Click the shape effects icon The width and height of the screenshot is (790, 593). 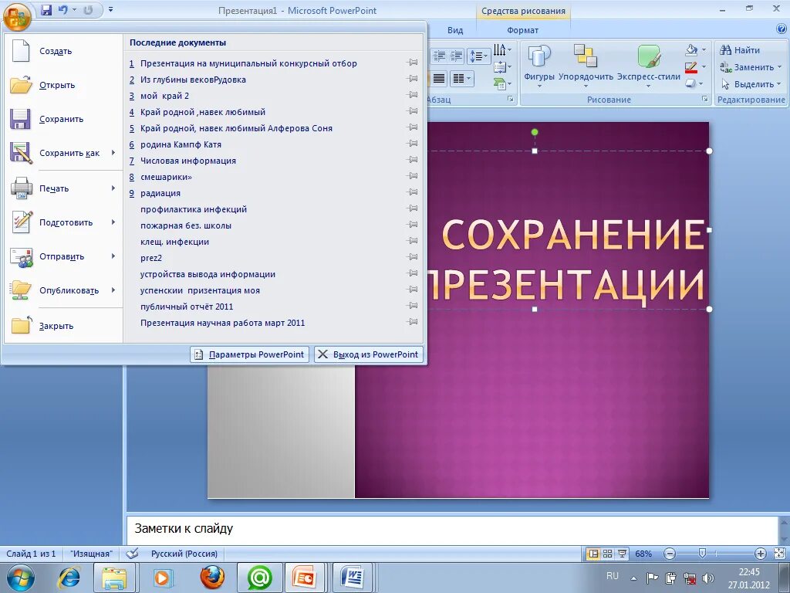(x=691, y=83)
